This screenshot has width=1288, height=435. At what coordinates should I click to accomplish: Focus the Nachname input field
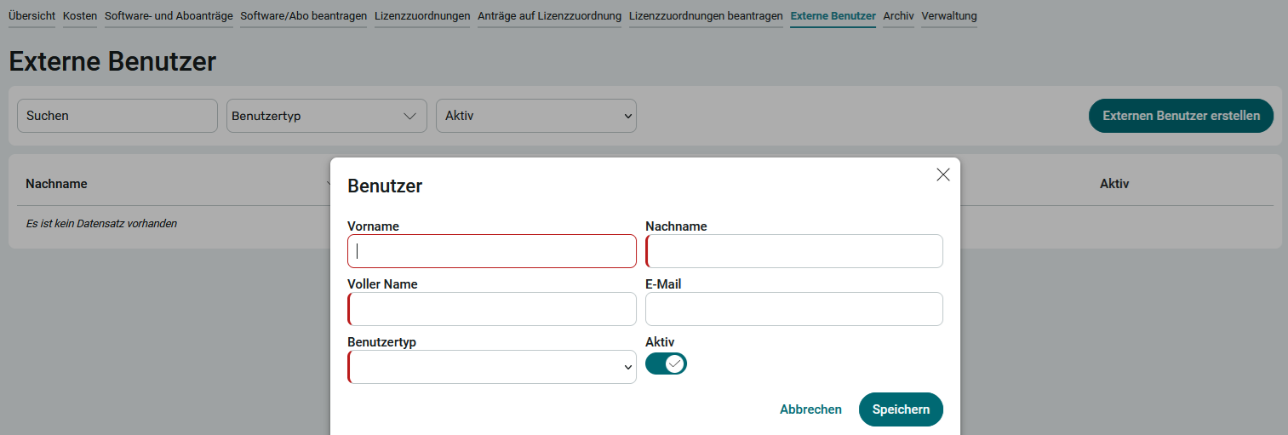point(794,251)
